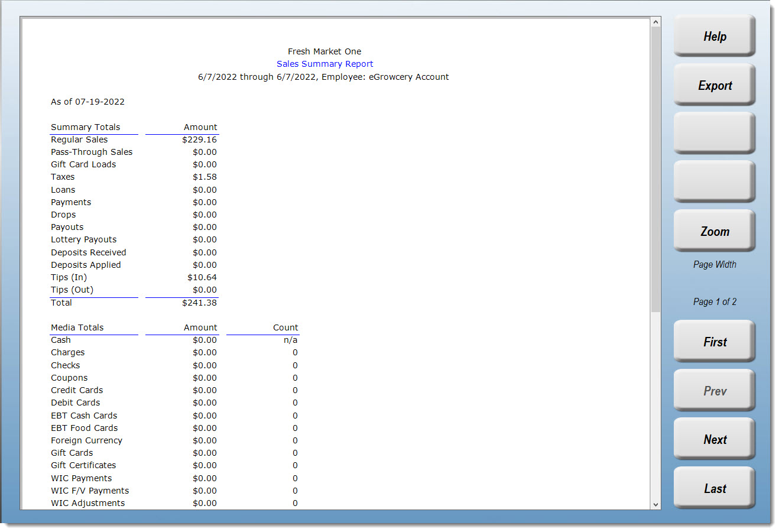The image size is (779, 532).
Task: Click the scrollbar down arrow
Action: [655, 504]
